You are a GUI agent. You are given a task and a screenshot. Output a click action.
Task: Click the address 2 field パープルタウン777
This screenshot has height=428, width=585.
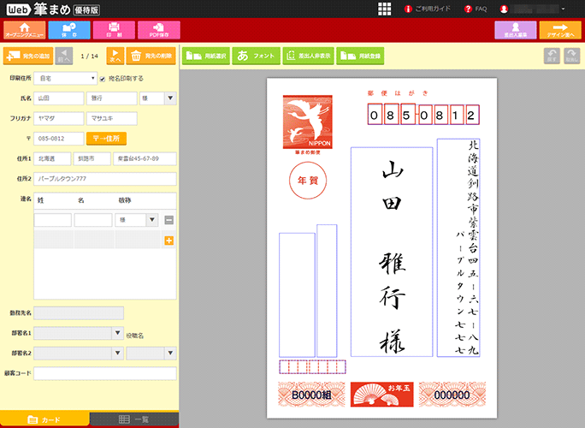point(105,179)
